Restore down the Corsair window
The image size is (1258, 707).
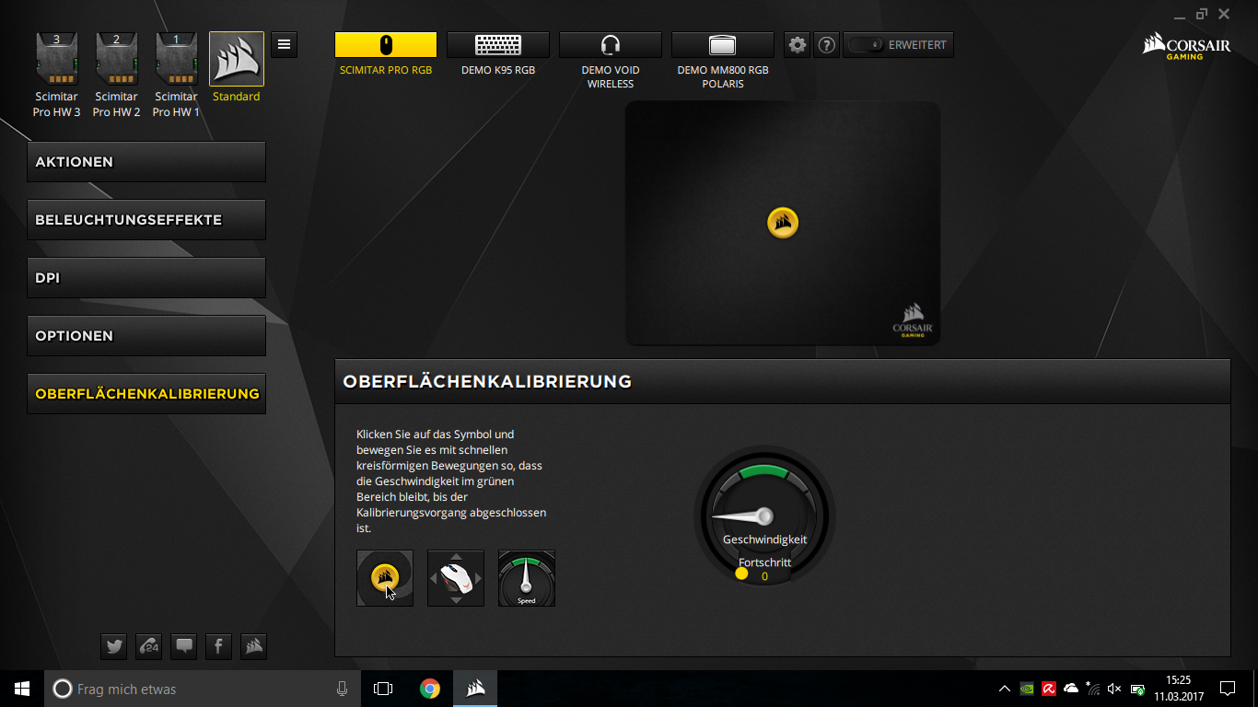tap(1202, 15)
